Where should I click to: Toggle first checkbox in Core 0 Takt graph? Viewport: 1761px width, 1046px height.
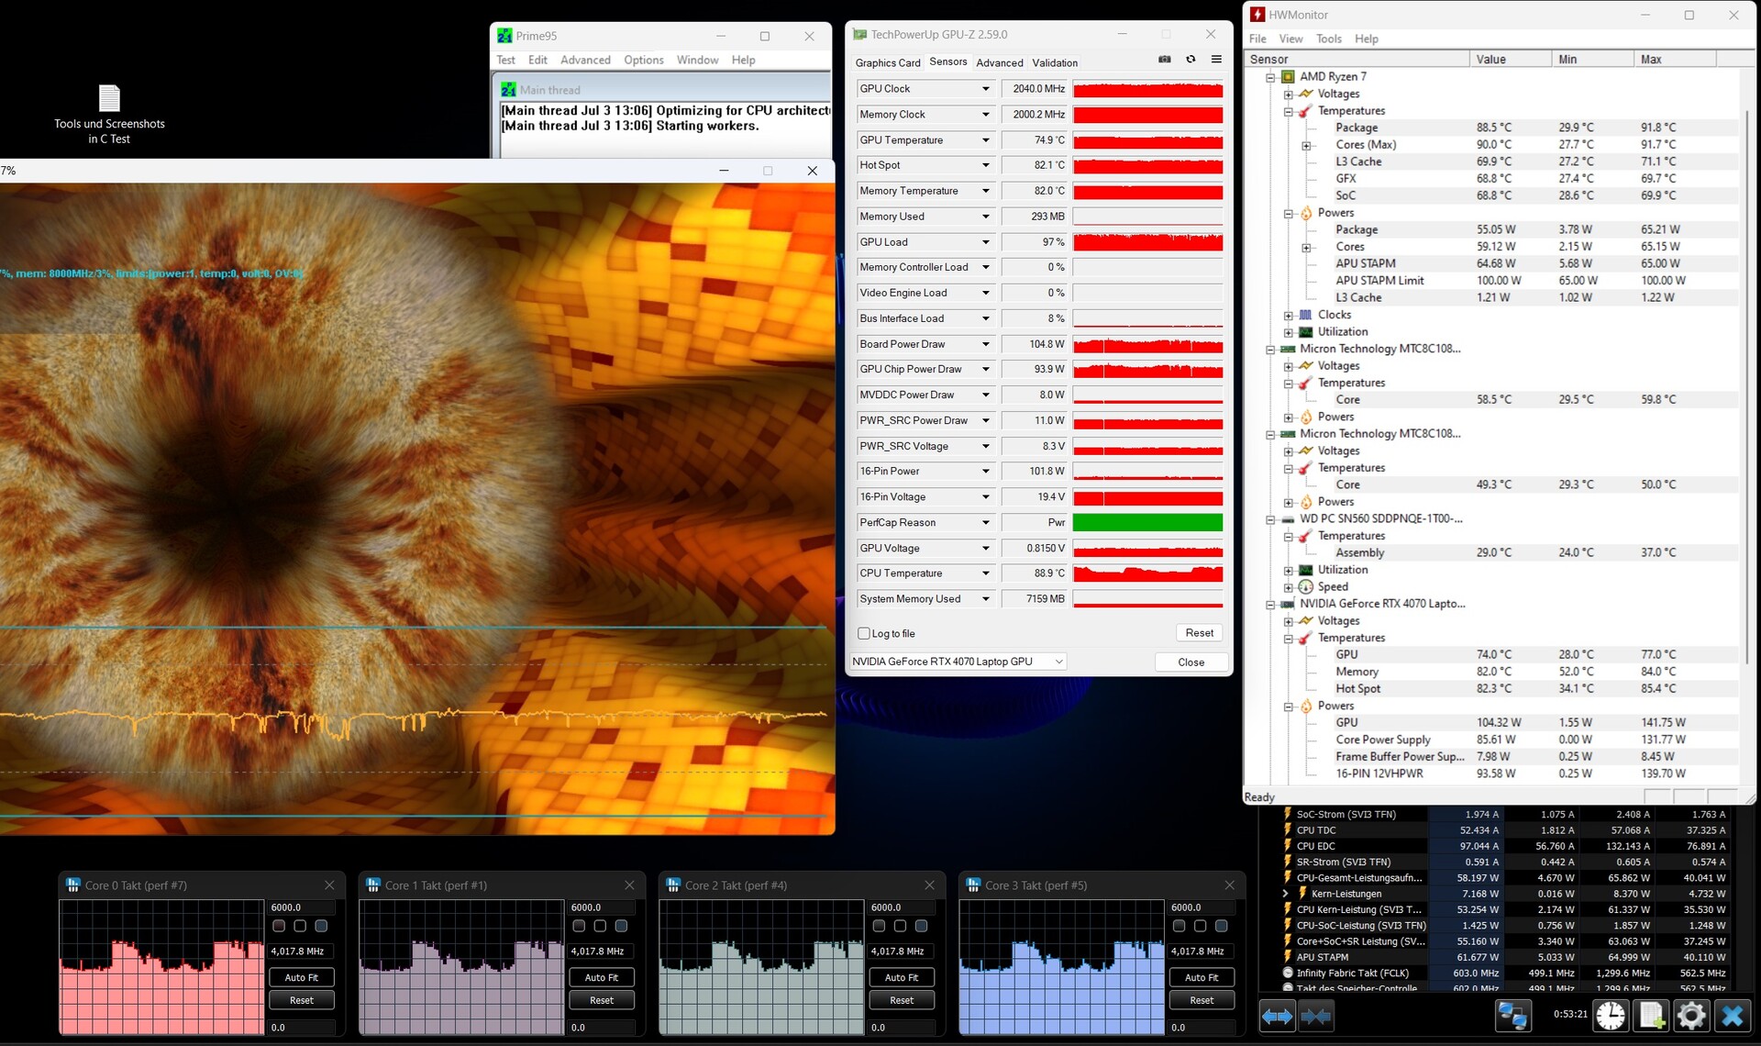coord(279,926)
